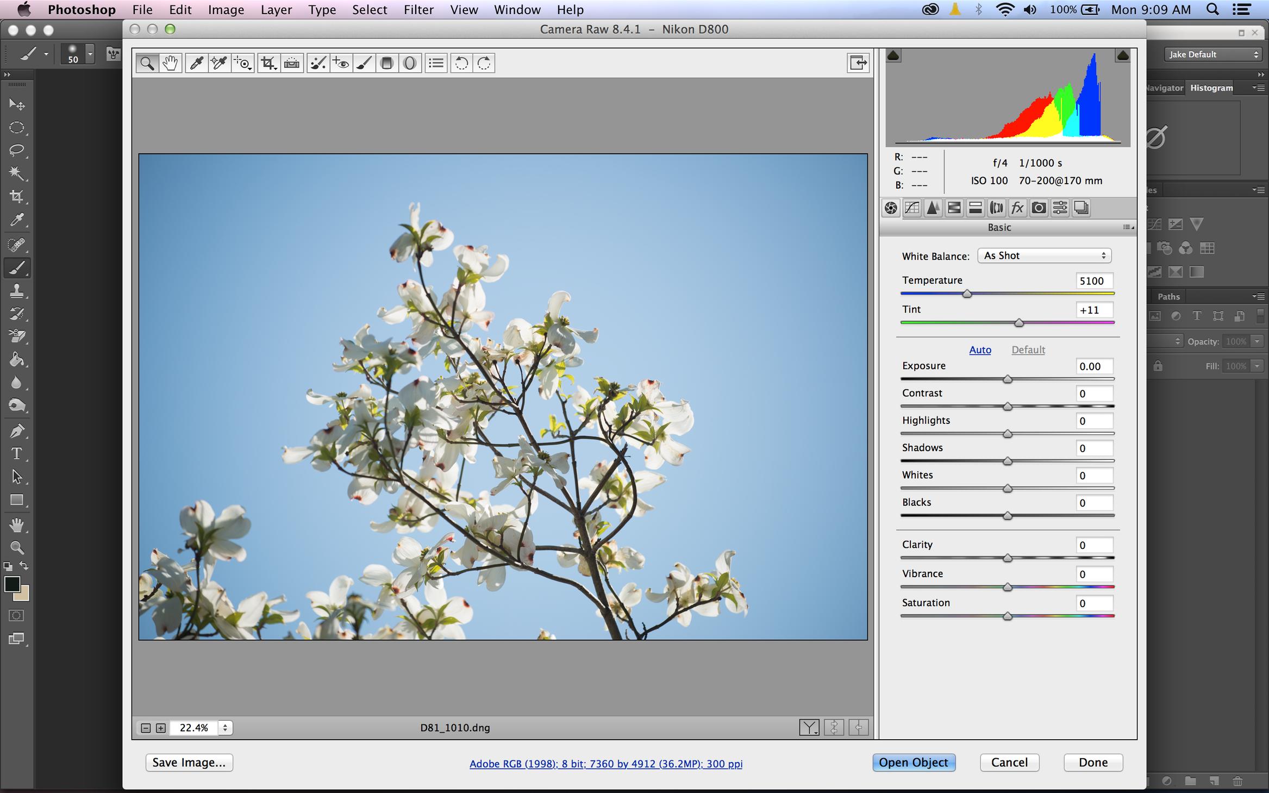The image size is (1269, 793).
Task: Open the Filter menu
Action: click(x=418, y=10)
